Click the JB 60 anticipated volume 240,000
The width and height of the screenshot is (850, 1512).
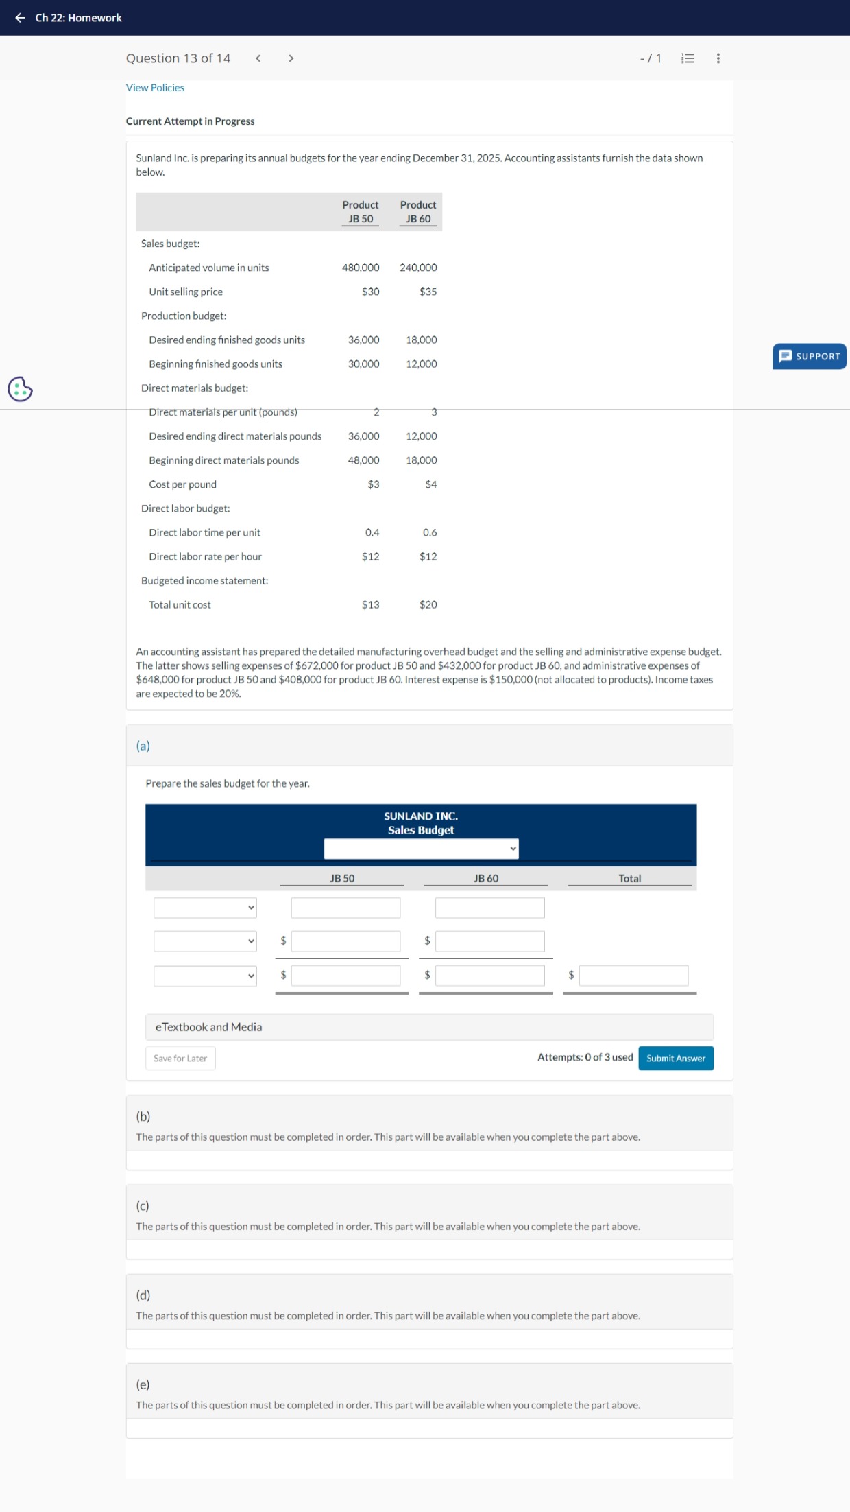(x=418, y=268)
